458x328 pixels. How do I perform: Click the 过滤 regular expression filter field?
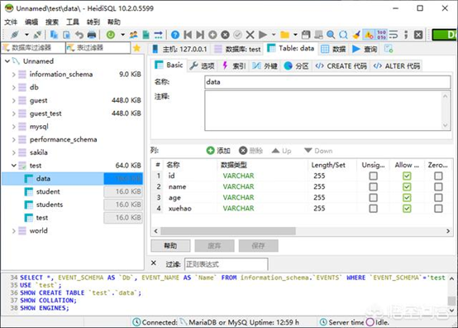(x=226, y=264)
